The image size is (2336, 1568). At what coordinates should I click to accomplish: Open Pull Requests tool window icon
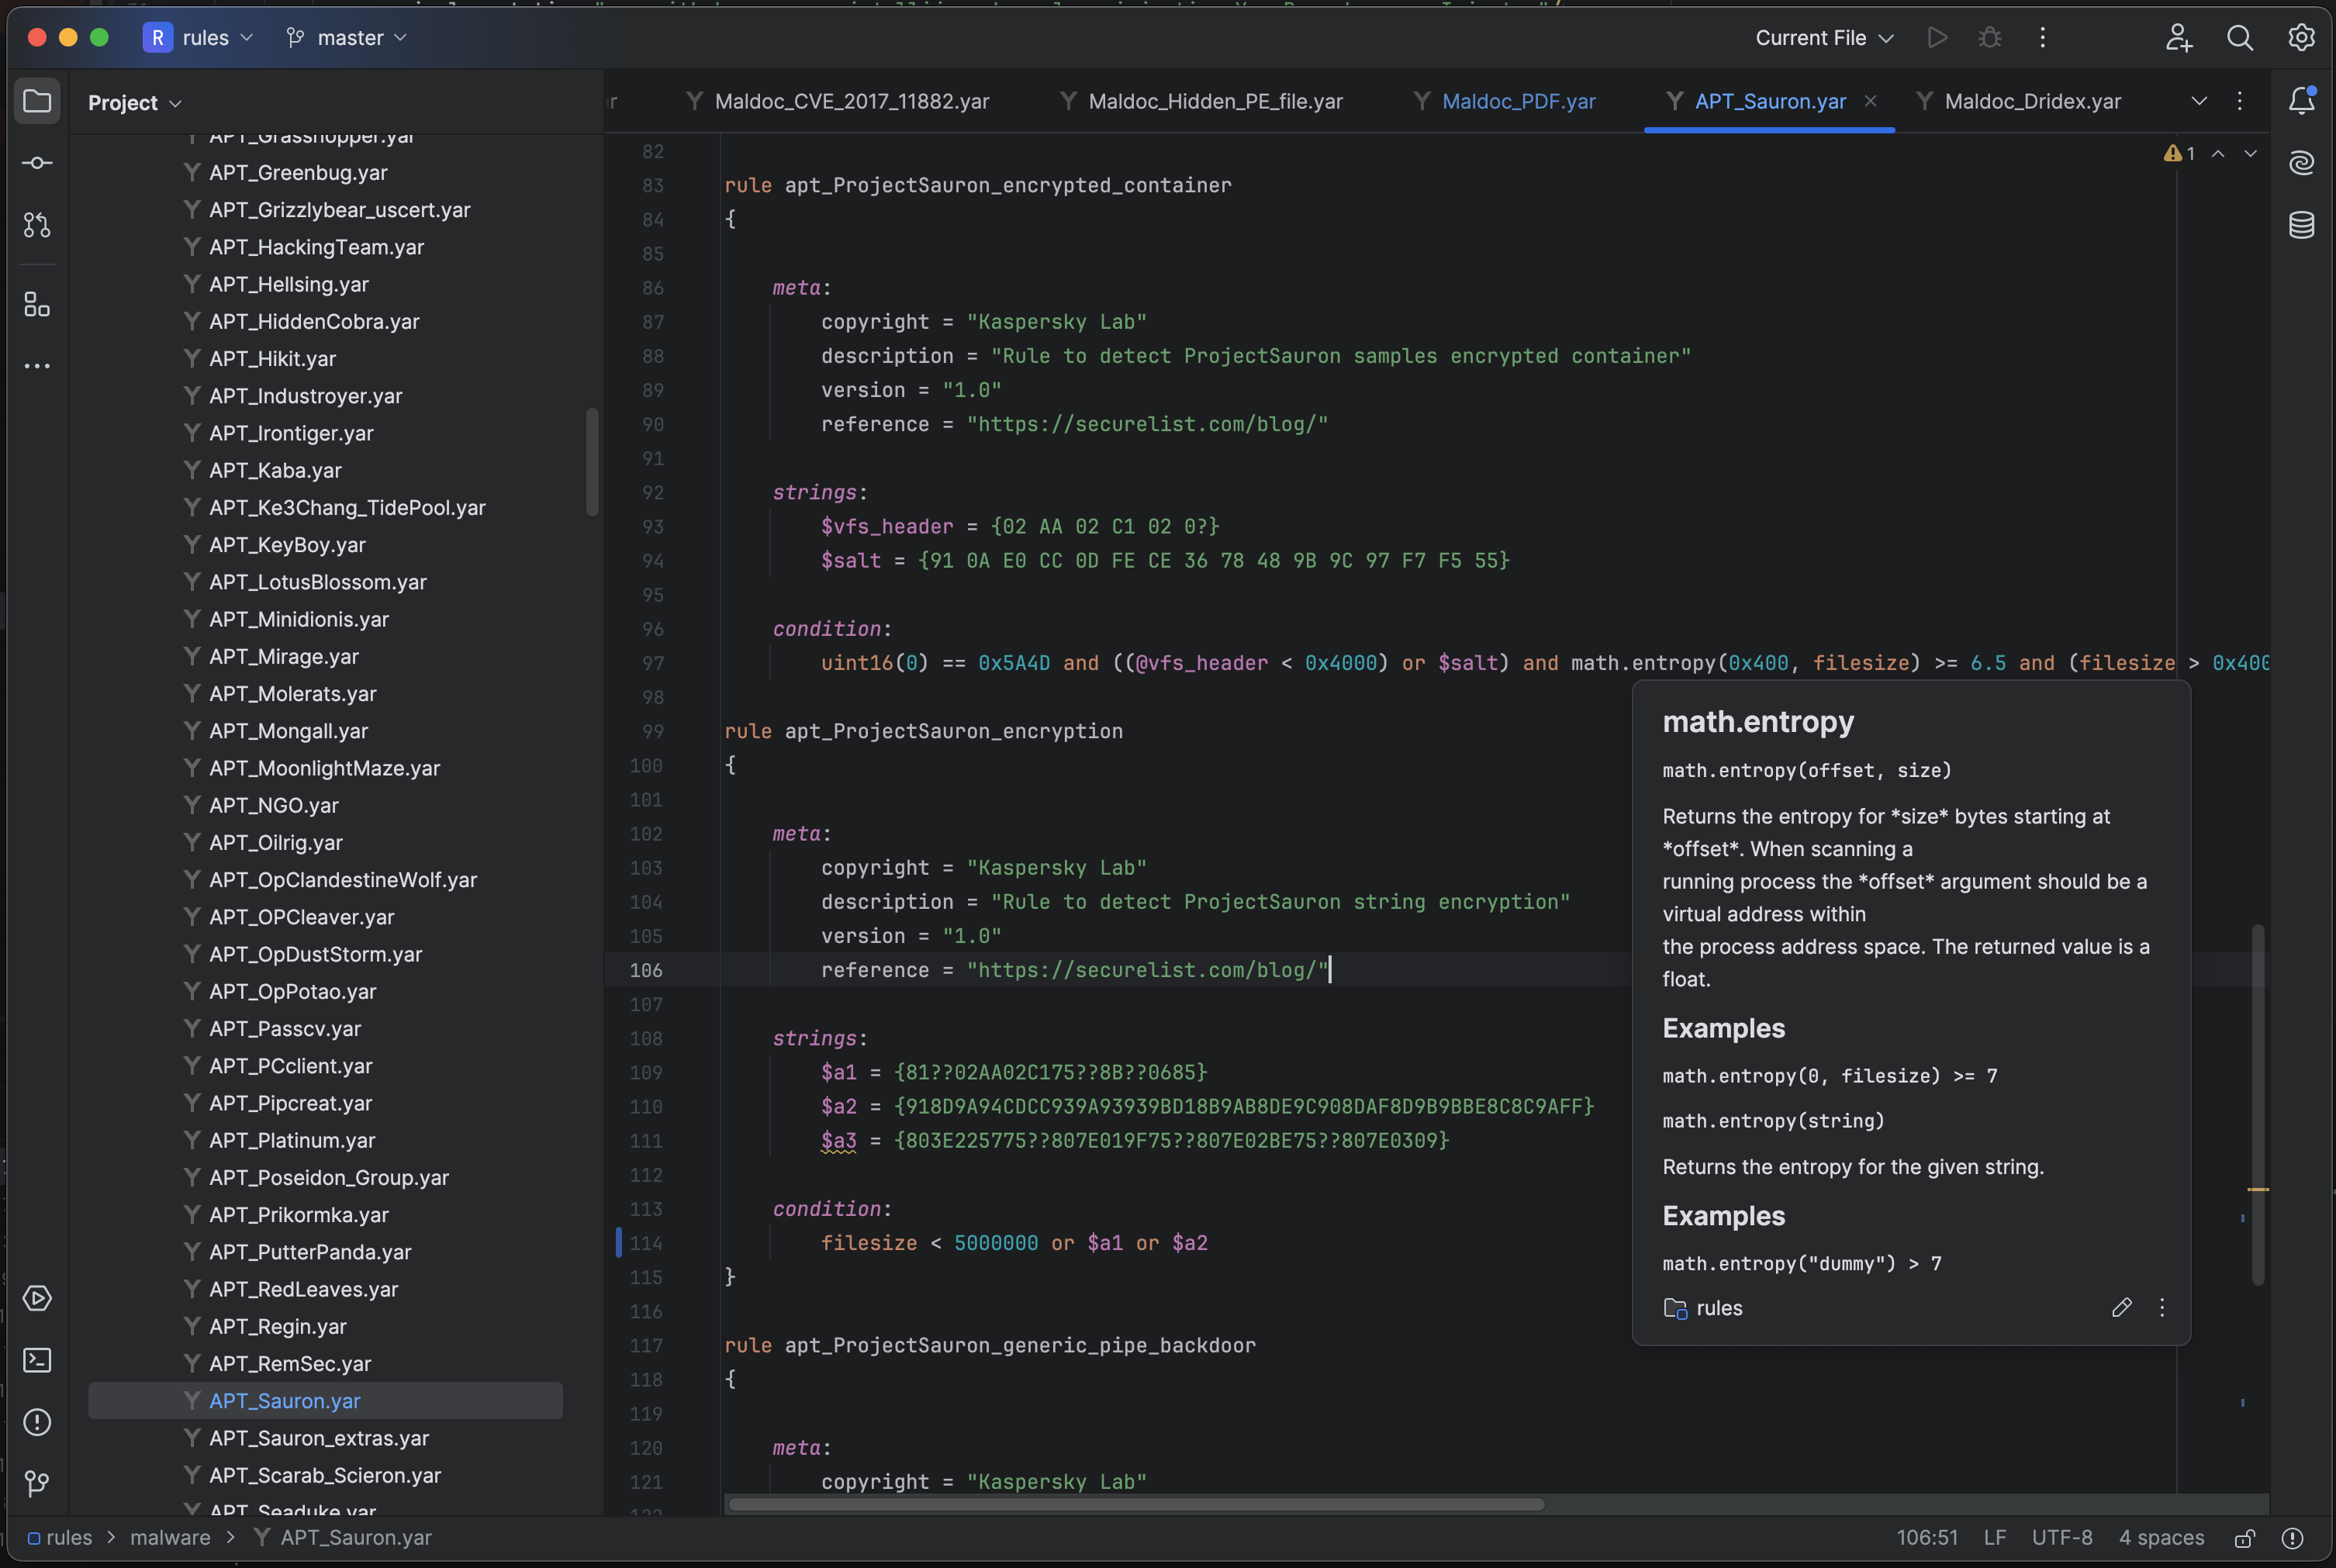[37, 225]
